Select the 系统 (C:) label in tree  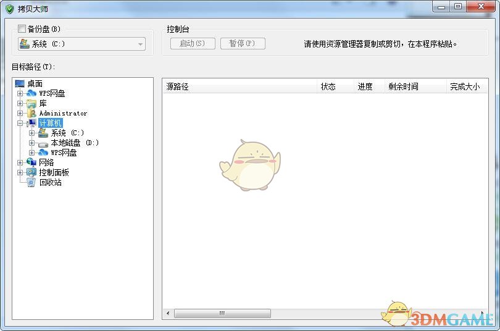(x=67, y=133)
